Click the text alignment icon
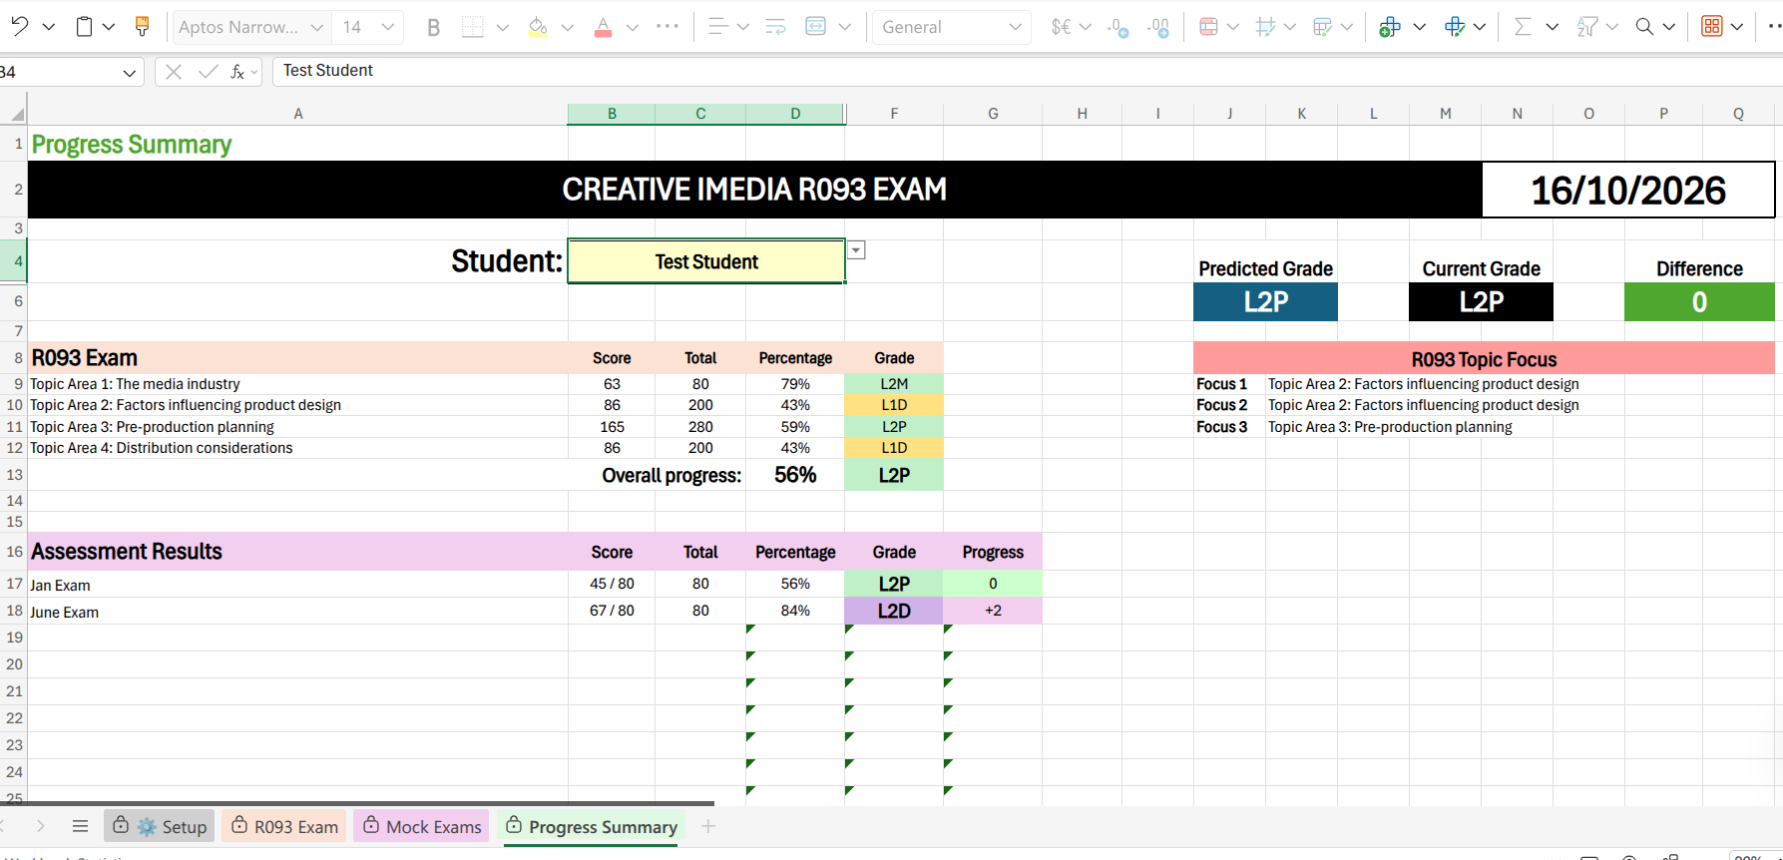1783x860 pixels. pyautogui.click(x=717, y=27)
